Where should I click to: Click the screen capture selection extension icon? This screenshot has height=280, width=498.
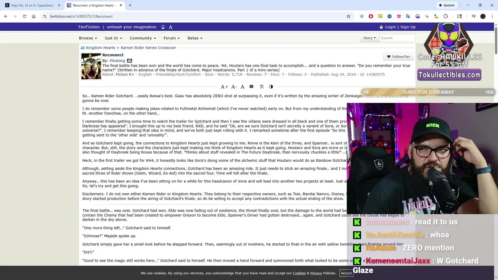pos(427,16)
